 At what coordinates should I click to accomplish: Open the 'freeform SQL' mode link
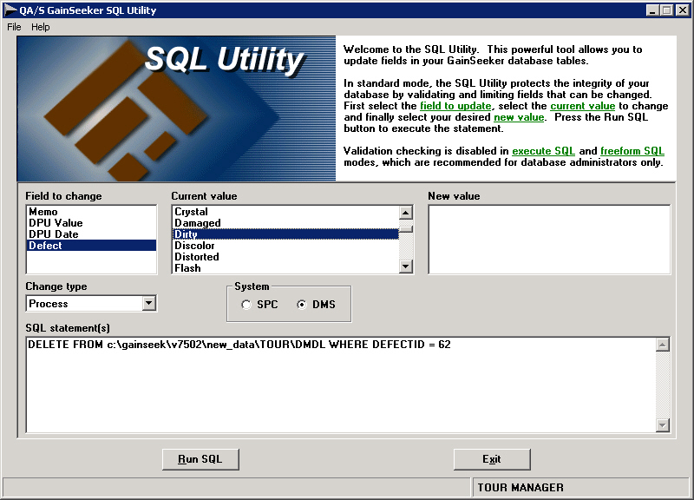click(x=632, y=151)
